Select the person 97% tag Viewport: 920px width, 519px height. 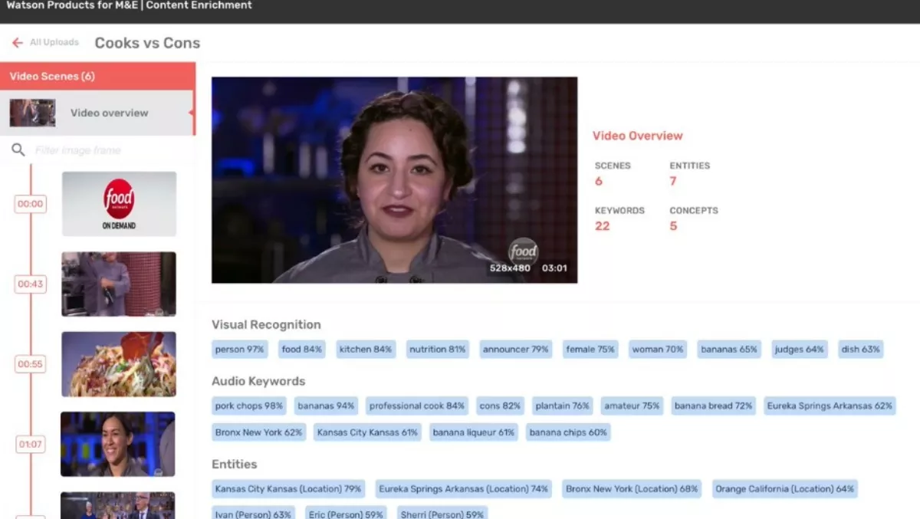pos(240,350)
